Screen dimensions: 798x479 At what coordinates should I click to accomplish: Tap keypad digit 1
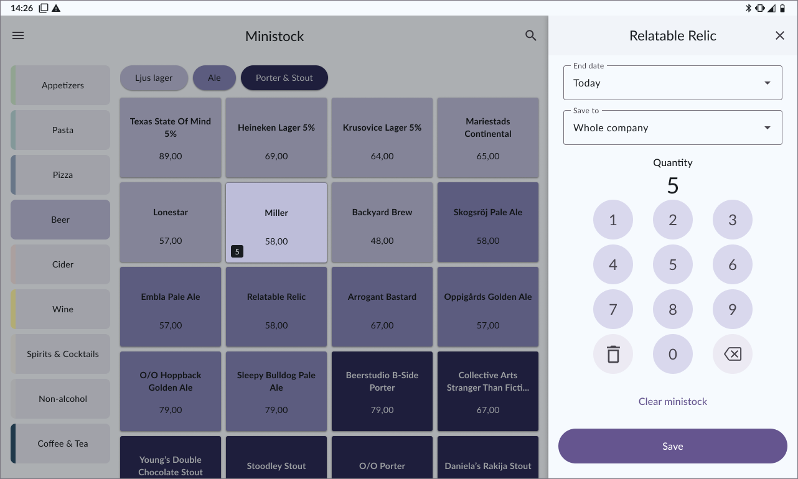(x=613, y=220)
